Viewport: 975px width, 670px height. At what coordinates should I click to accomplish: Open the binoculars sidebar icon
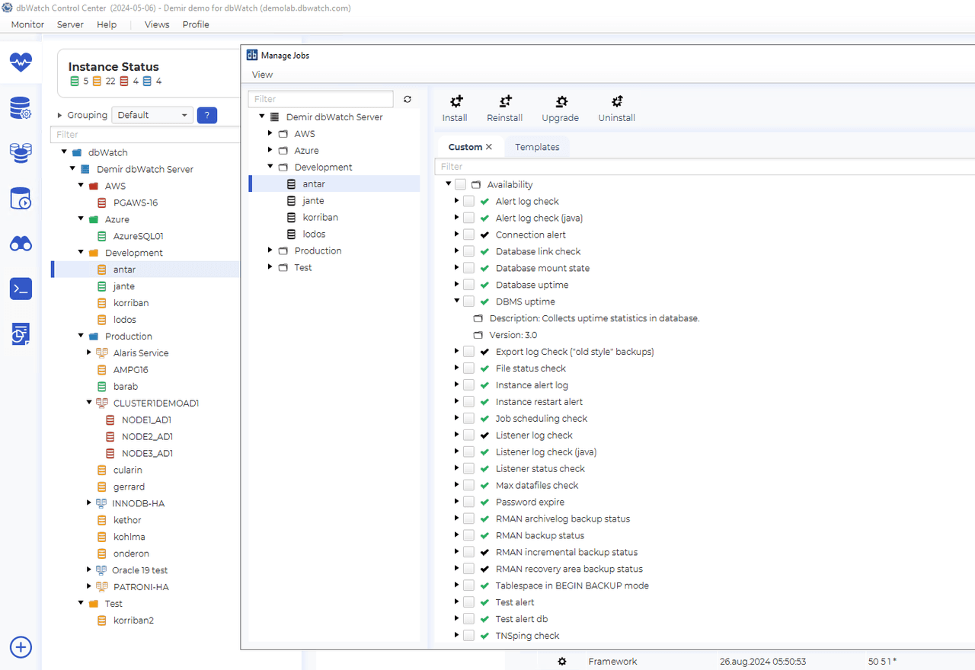21,244
